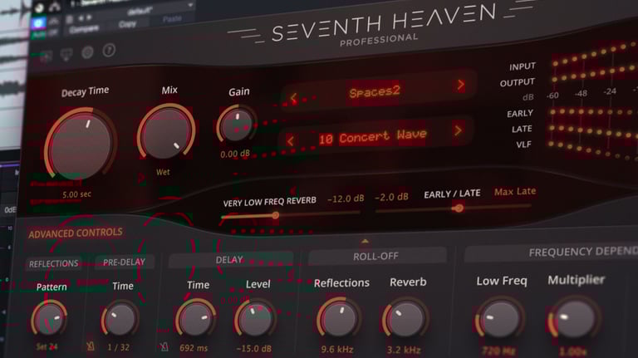Click the Delay Time knob
Viewport: 638px width, 358px height.
(196, 318)
